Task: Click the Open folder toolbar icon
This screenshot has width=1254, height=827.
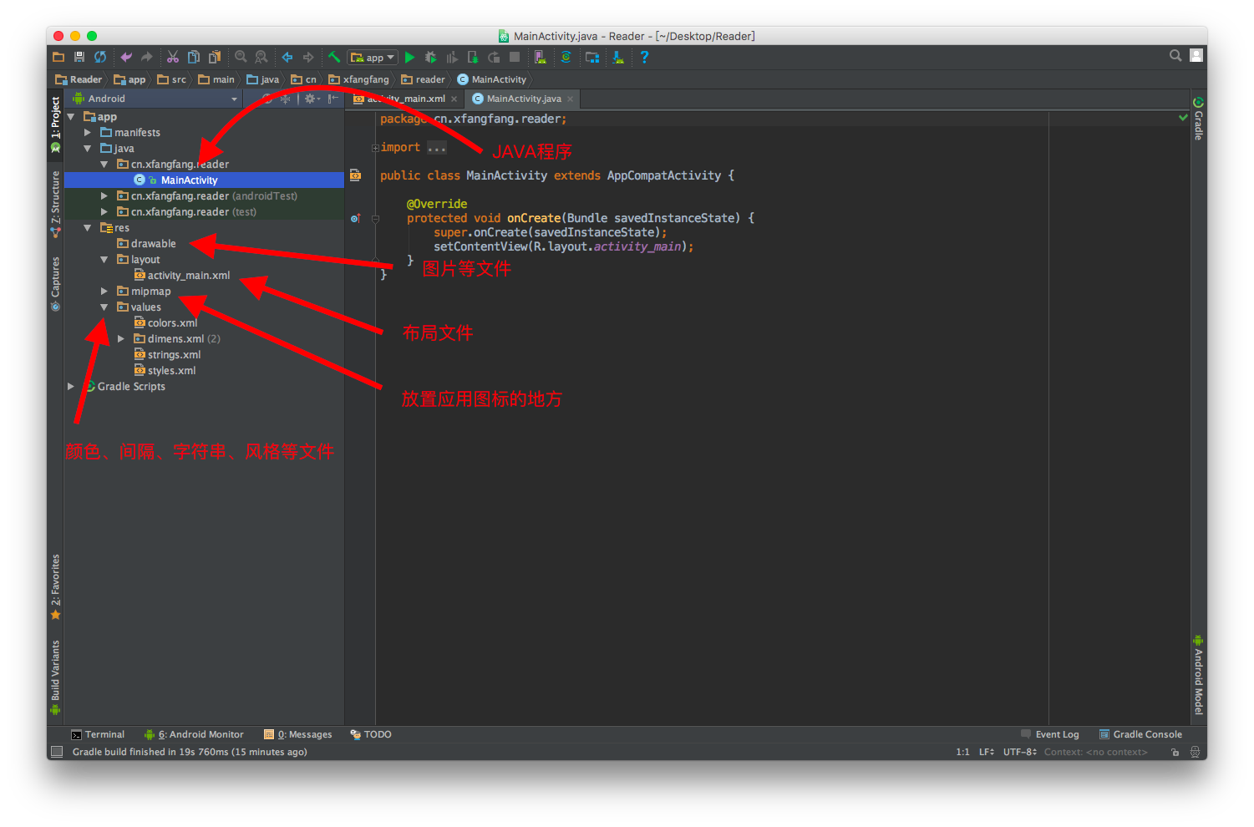Action: pyautogui.click(x=58, y=57)
